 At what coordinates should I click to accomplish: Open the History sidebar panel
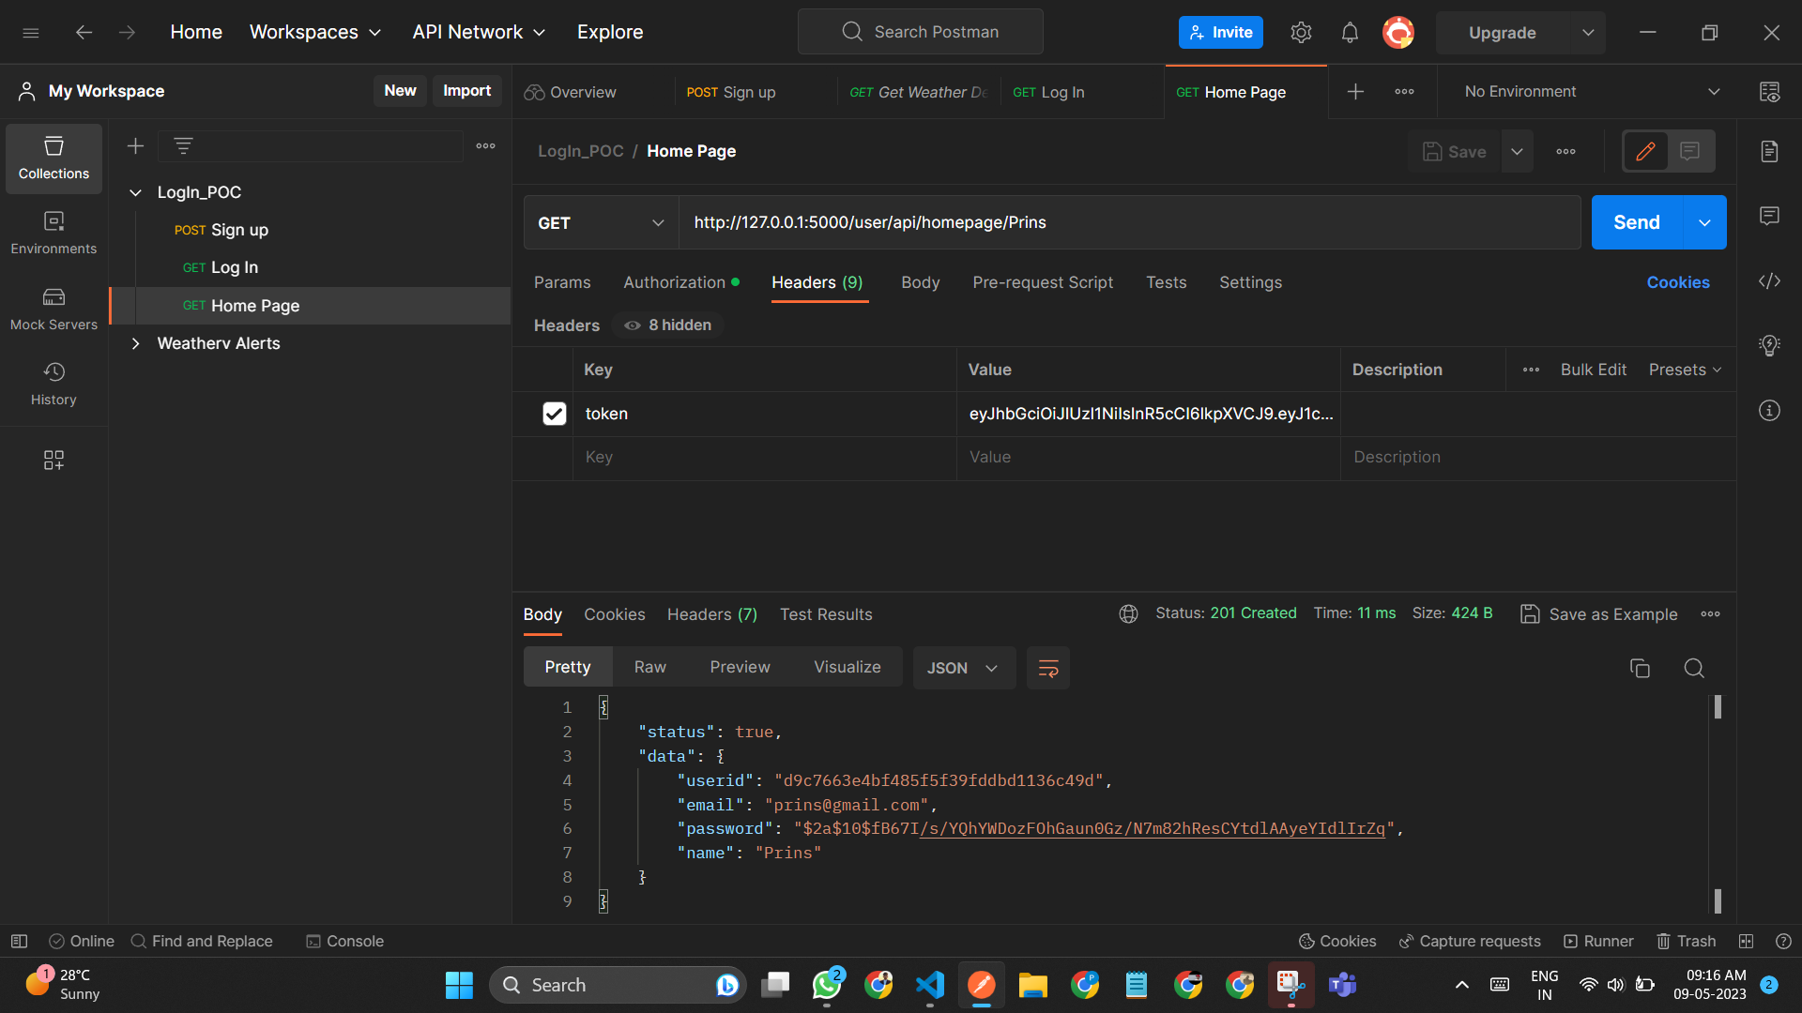[x=53, y=384]
